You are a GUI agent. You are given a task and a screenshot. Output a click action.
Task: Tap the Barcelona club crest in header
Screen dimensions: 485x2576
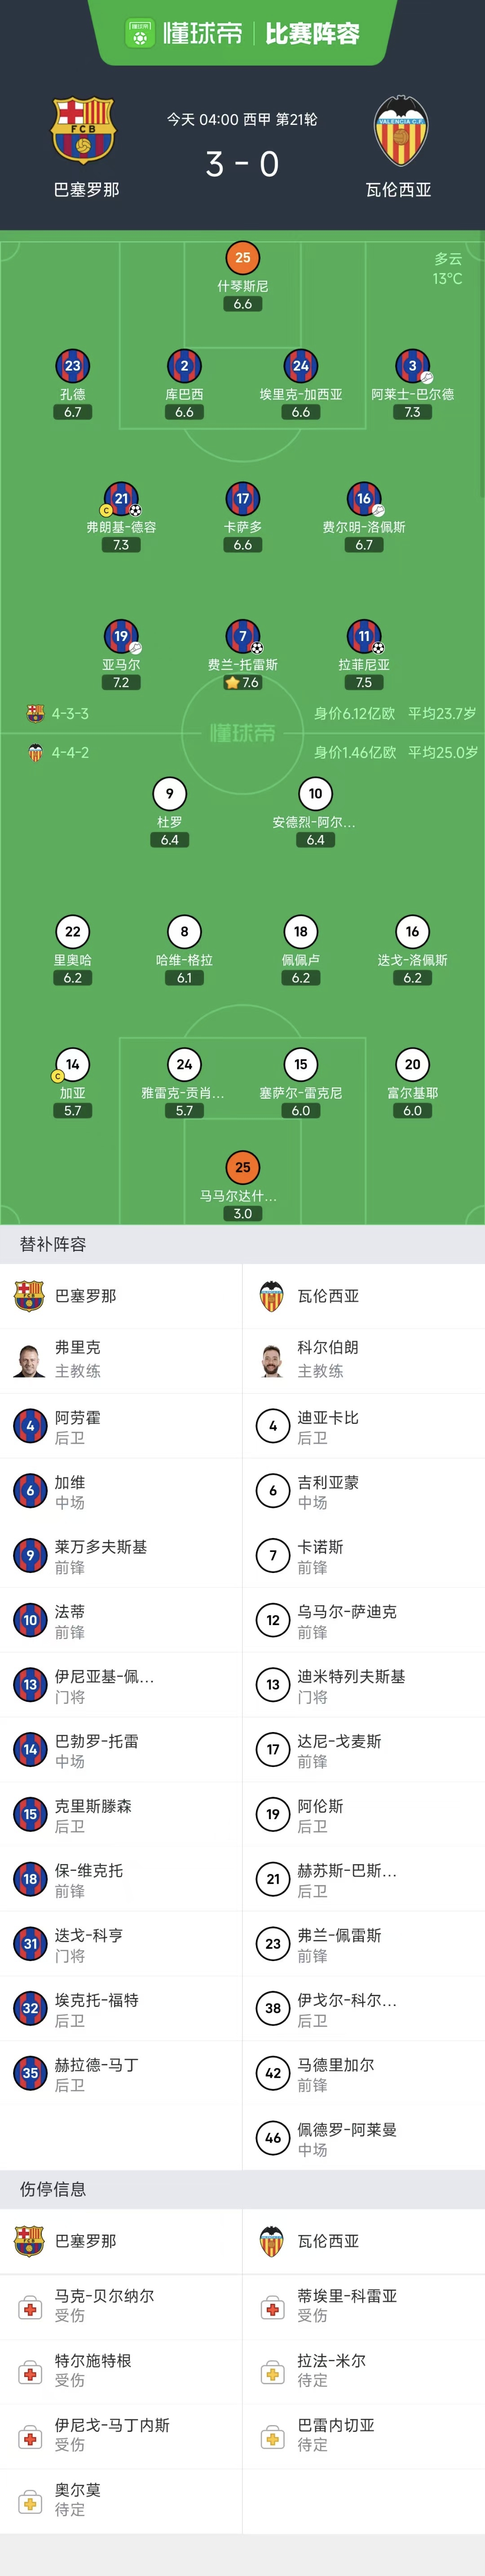pyautogui.click(x=84, y=130)
